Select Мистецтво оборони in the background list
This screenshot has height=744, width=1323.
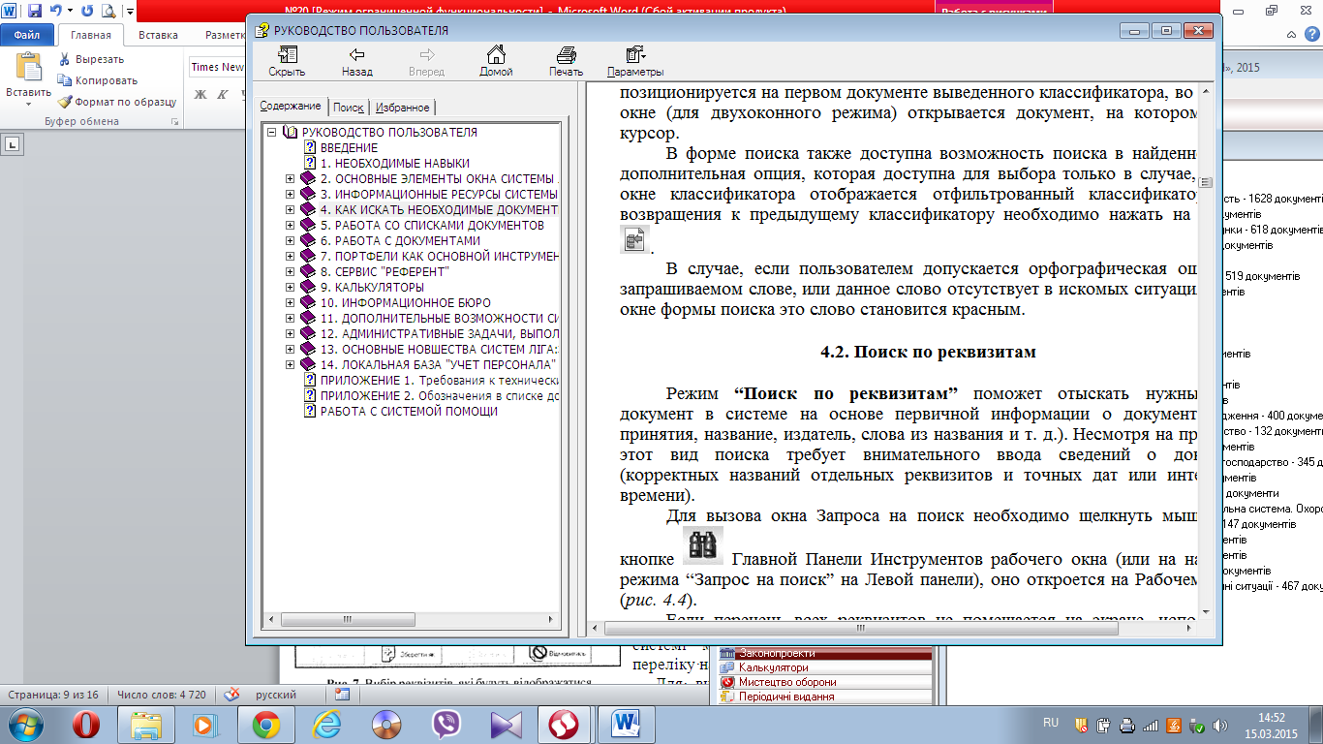click(823, 682)
